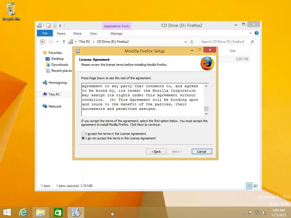Click the license text scrollbar down arrow
The width and height of the screenshot is (291, 218).
point(206,114)
